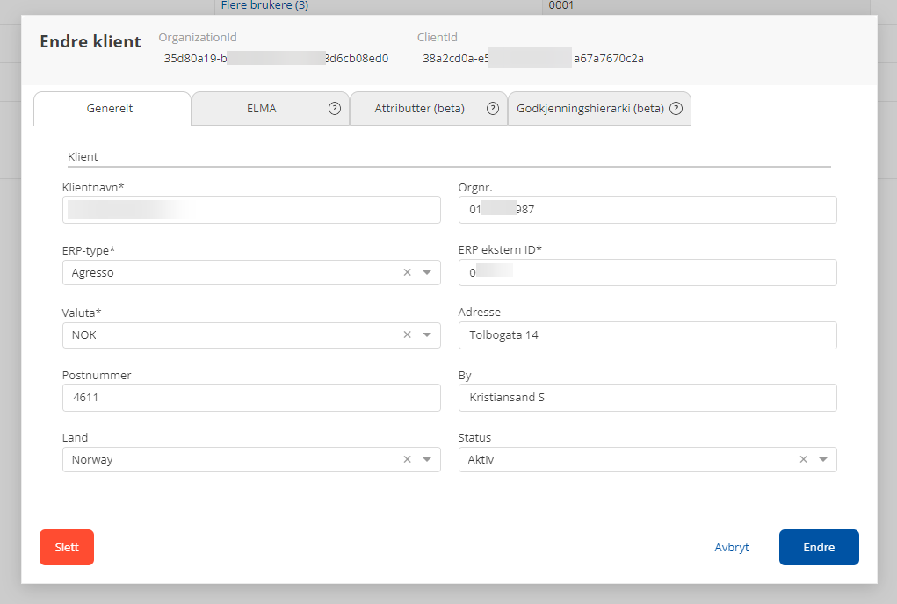Switch to the ELMA tab
This screenshot has height=604, width=897.
click(x=261, y=109)
